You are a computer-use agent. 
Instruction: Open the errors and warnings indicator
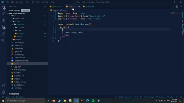pyautogui.click(x=20, y=97)
